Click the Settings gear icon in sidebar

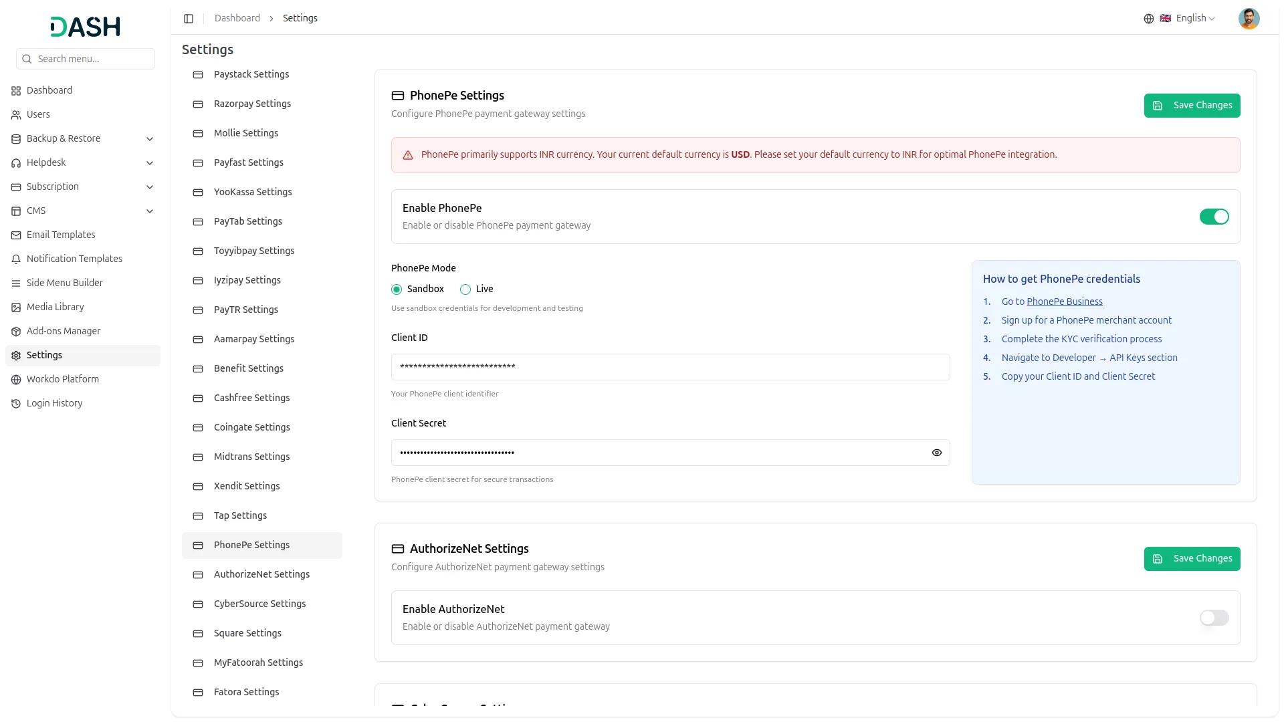(16, 356)
